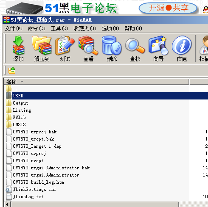Select file JLinkSettings.ini
The height and width of the screenshot is (207, 208).
34,189
